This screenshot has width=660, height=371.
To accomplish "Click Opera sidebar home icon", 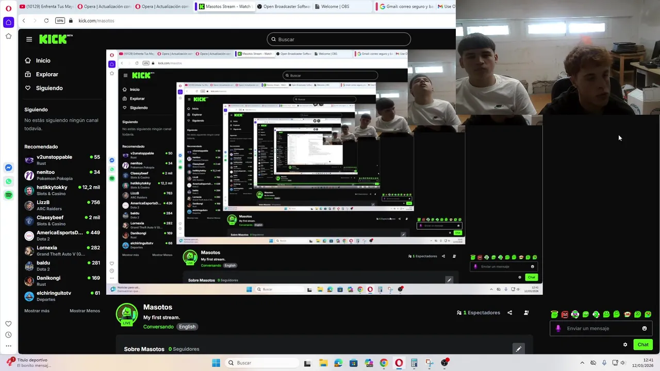I will pyautogui.click(x=8, y=22).
